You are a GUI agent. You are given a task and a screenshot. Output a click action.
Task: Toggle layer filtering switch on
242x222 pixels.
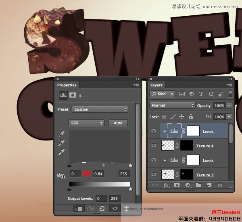tap(230, 94)
